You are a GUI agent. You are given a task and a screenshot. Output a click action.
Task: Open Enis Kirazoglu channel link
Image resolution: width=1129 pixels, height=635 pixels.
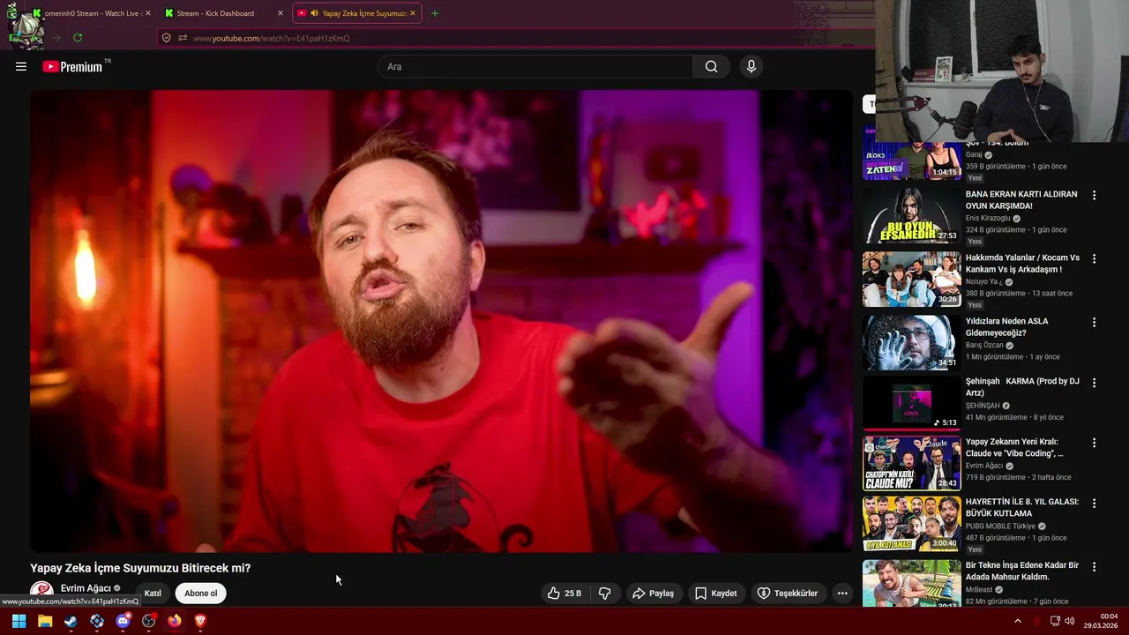[x=988, y=218]
